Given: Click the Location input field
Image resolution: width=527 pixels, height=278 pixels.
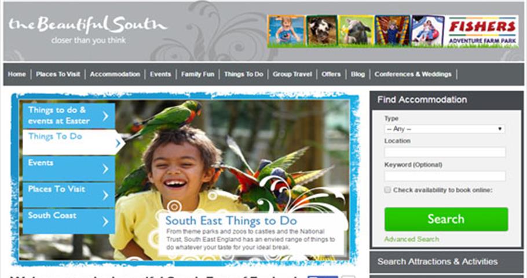Looking at the screenshot, I should 445,152.
